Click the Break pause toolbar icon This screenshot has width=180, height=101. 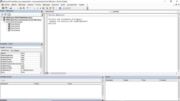37,8
